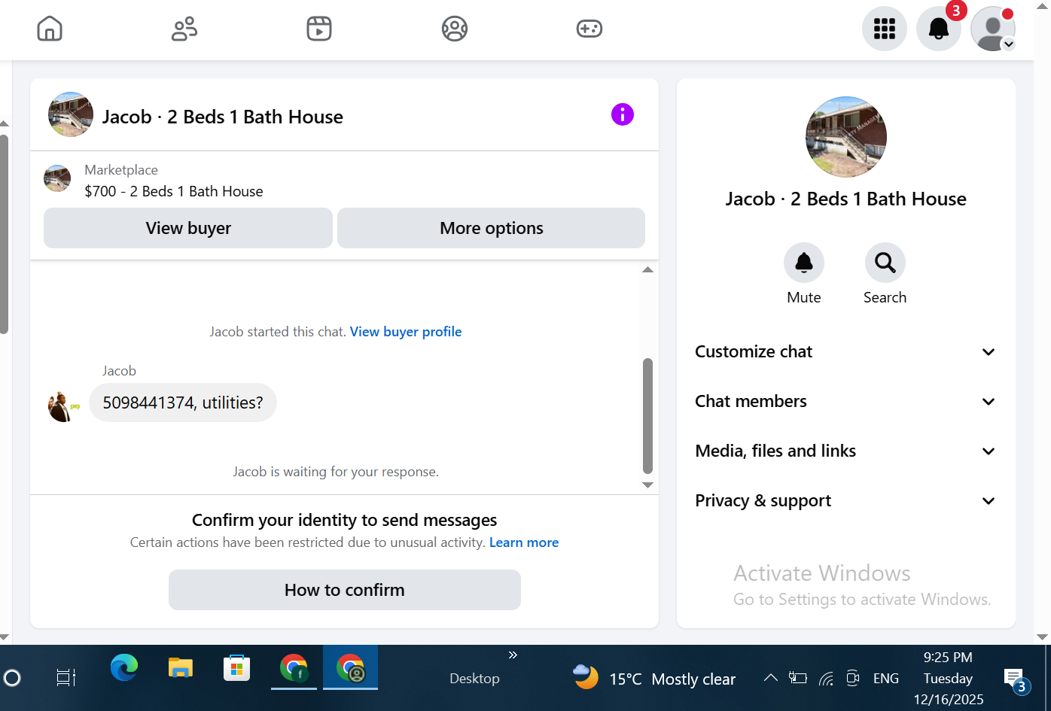Expand the Customize chat section
Image resolution: width=1051 pixels, height=711 pixels.
tap(845, 352)
